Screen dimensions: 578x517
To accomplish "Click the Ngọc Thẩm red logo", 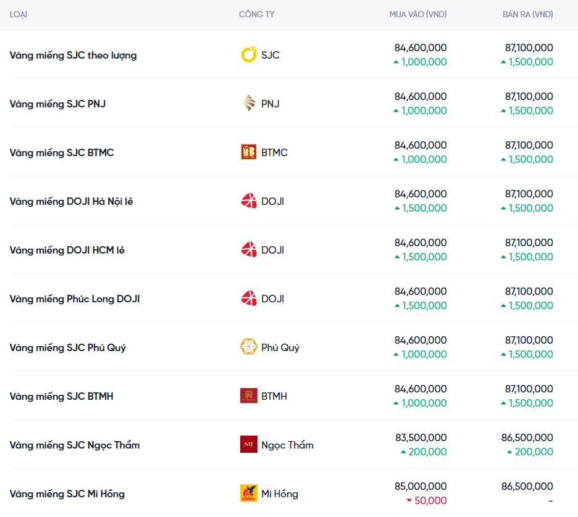I will point(248,445).
